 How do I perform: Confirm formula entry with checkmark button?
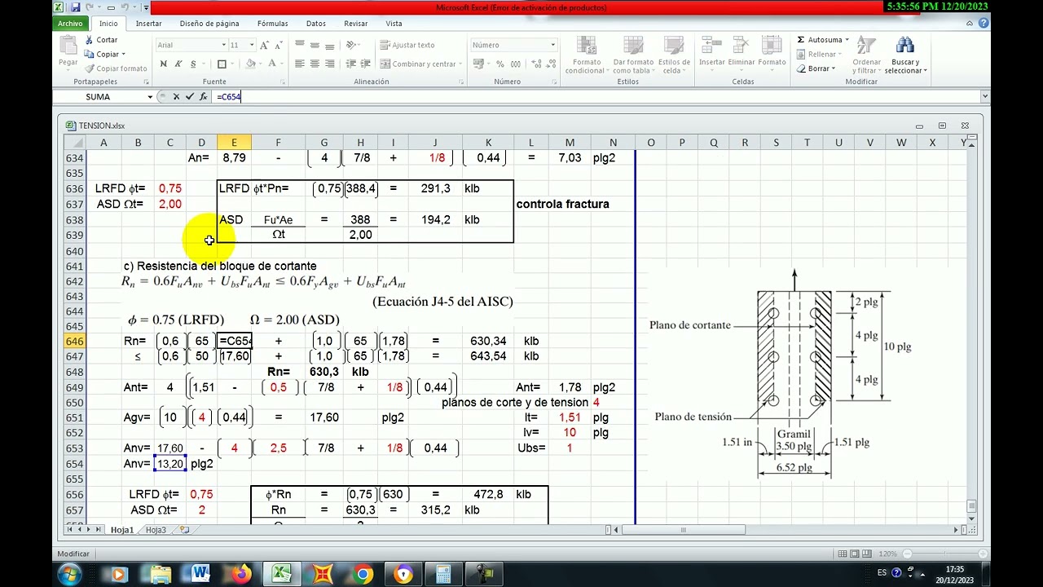(x=190, y=96)
